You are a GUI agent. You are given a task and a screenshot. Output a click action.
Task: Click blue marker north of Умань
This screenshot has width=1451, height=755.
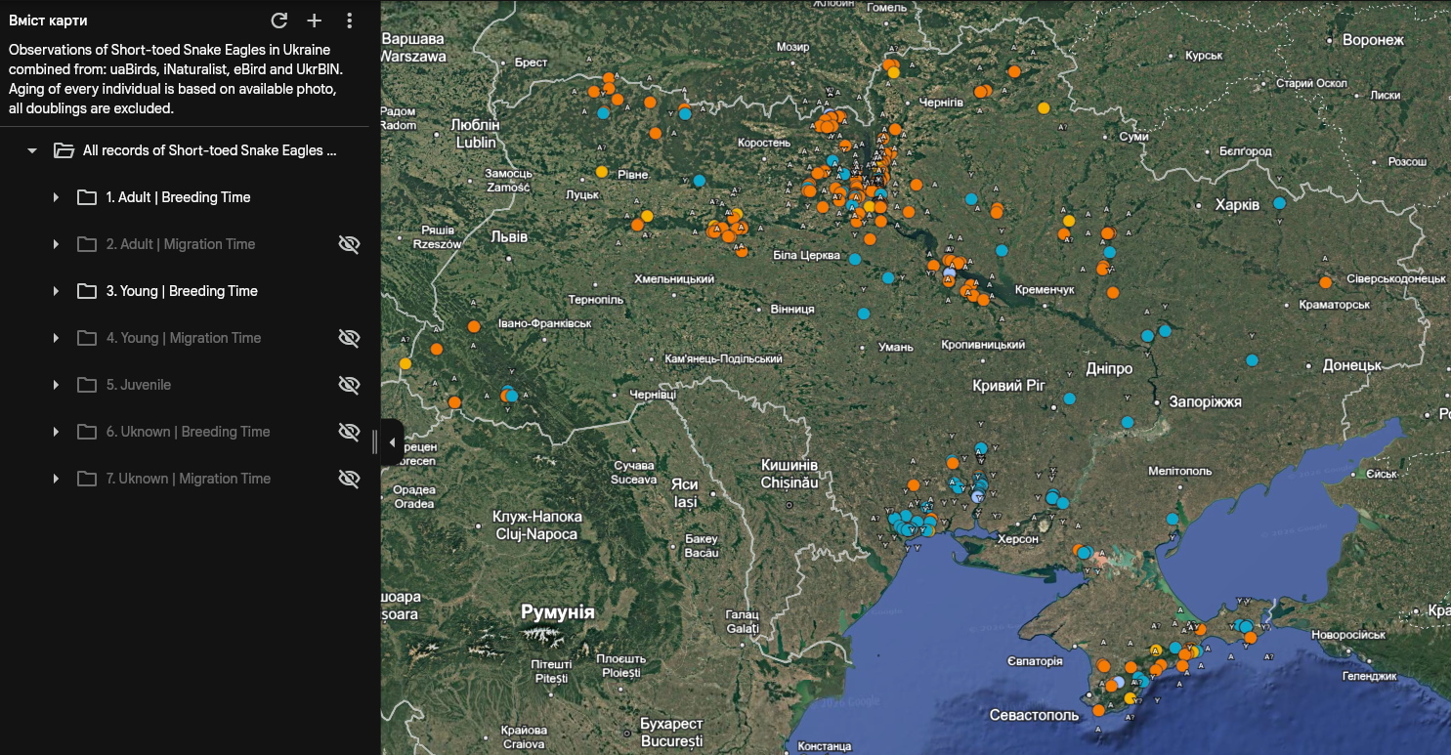(864, 314)
